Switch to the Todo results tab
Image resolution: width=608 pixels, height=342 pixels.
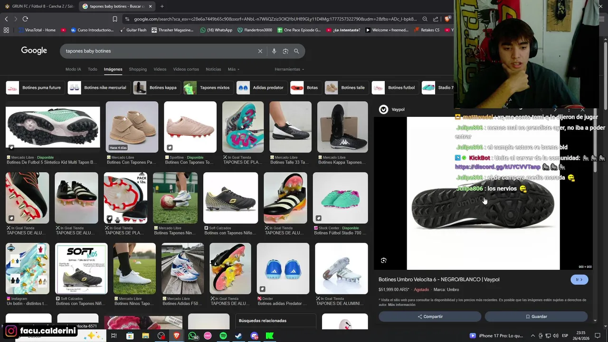92,69
